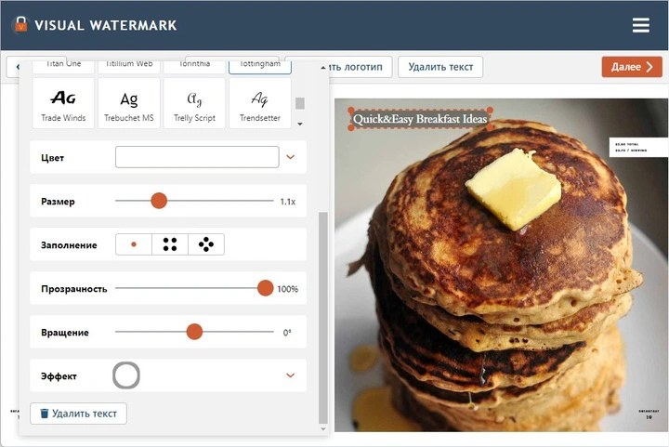Choose the Trelly Script font
Screen dimensions: 669x447
pos(194,103)
